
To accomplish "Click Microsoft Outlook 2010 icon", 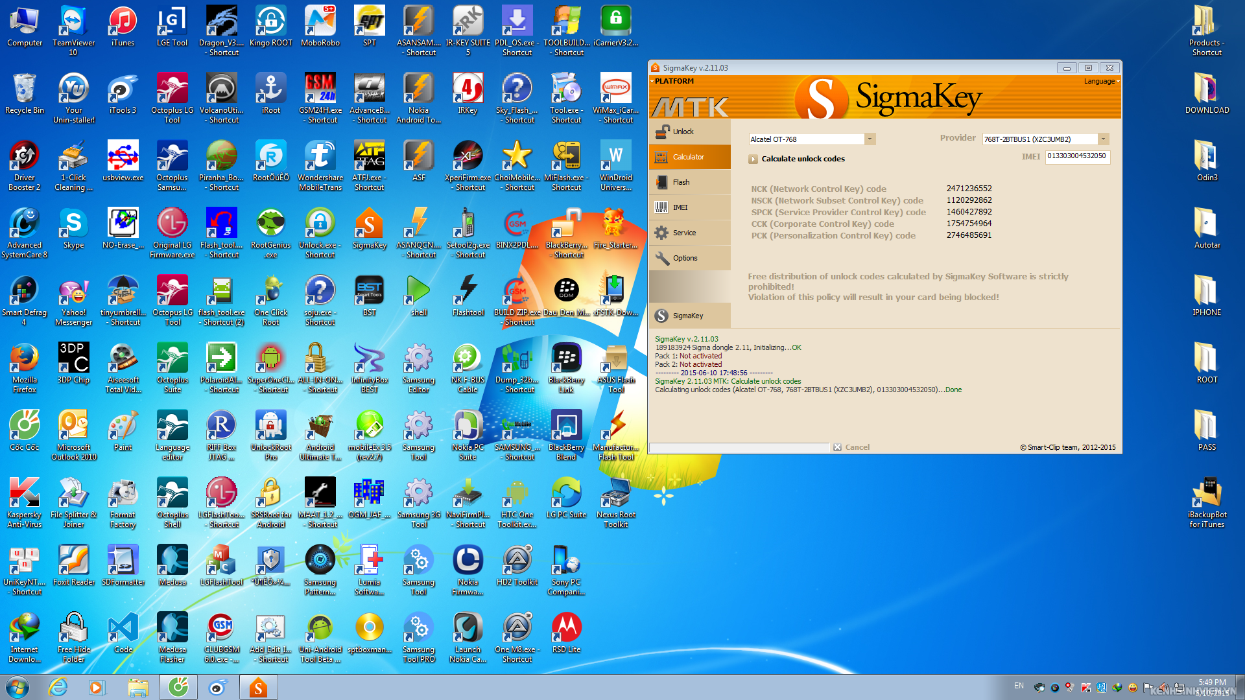I will point(73,435).
